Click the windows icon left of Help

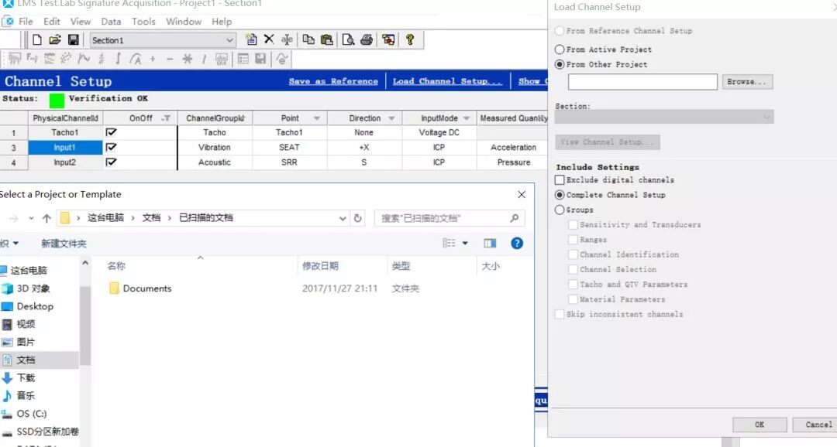(x=388, y=39)
